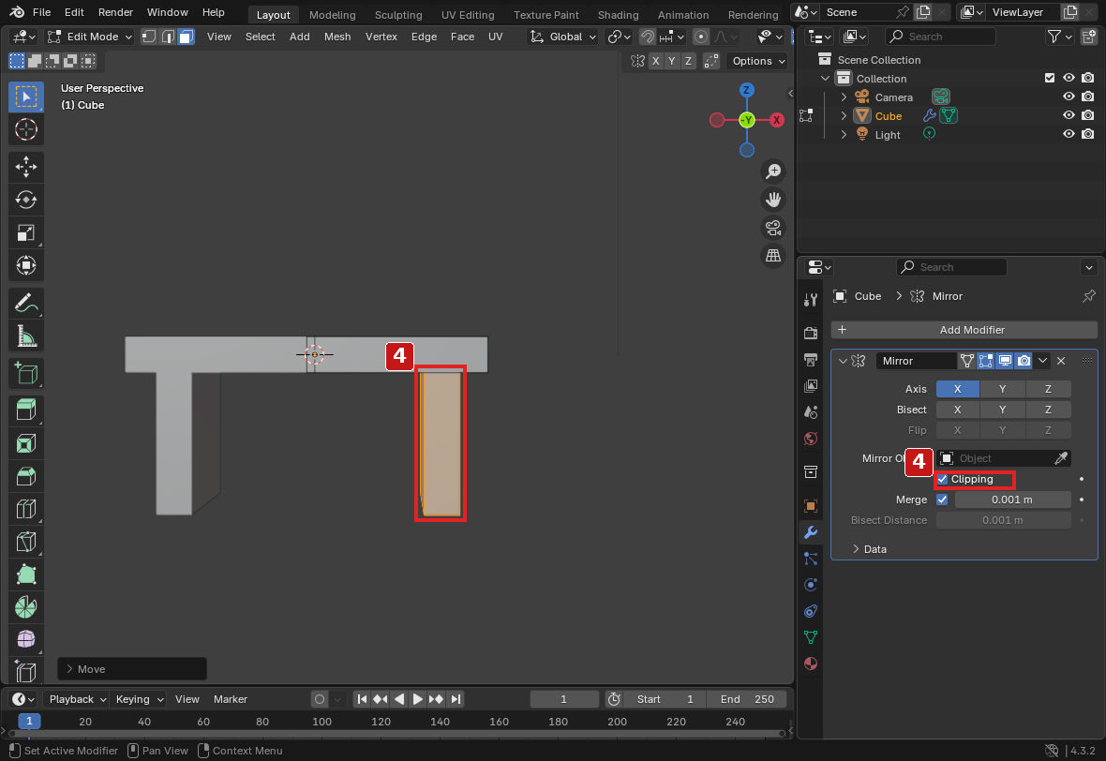Select the Add Cube tool

26,374
